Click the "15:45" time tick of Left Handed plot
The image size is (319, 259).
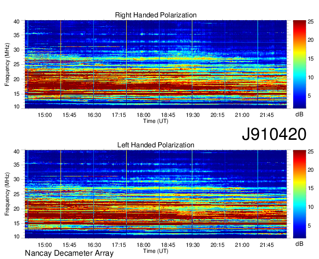click(x=69, y=245)
